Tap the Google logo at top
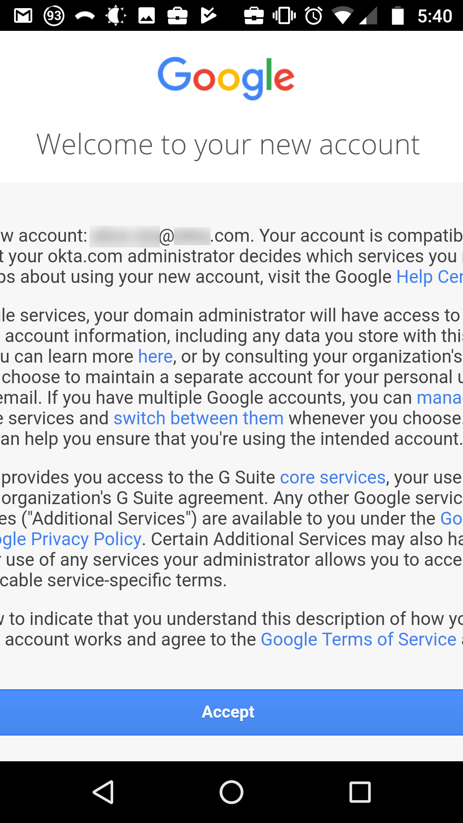Image resolution: width=463 pixels, height=823 pixels. click(226, 78)
